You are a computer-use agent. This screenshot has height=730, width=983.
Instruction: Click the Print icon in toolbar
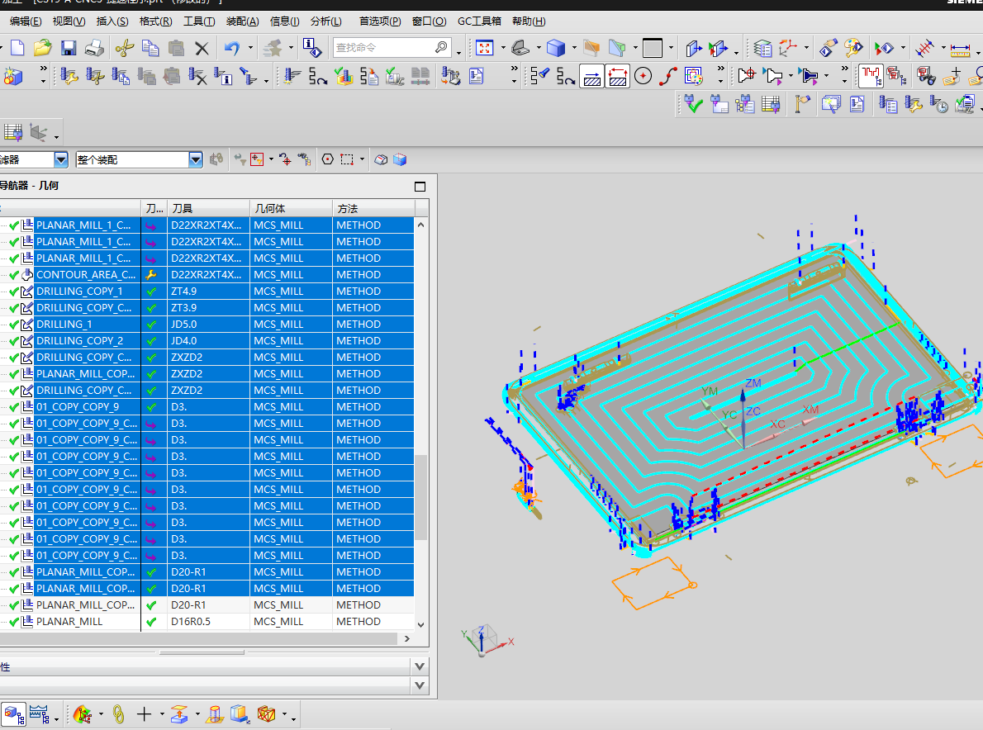(95, 48)
